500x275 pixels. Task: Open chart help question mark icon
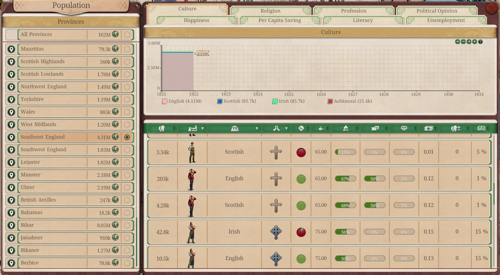[x=480, y=42]
